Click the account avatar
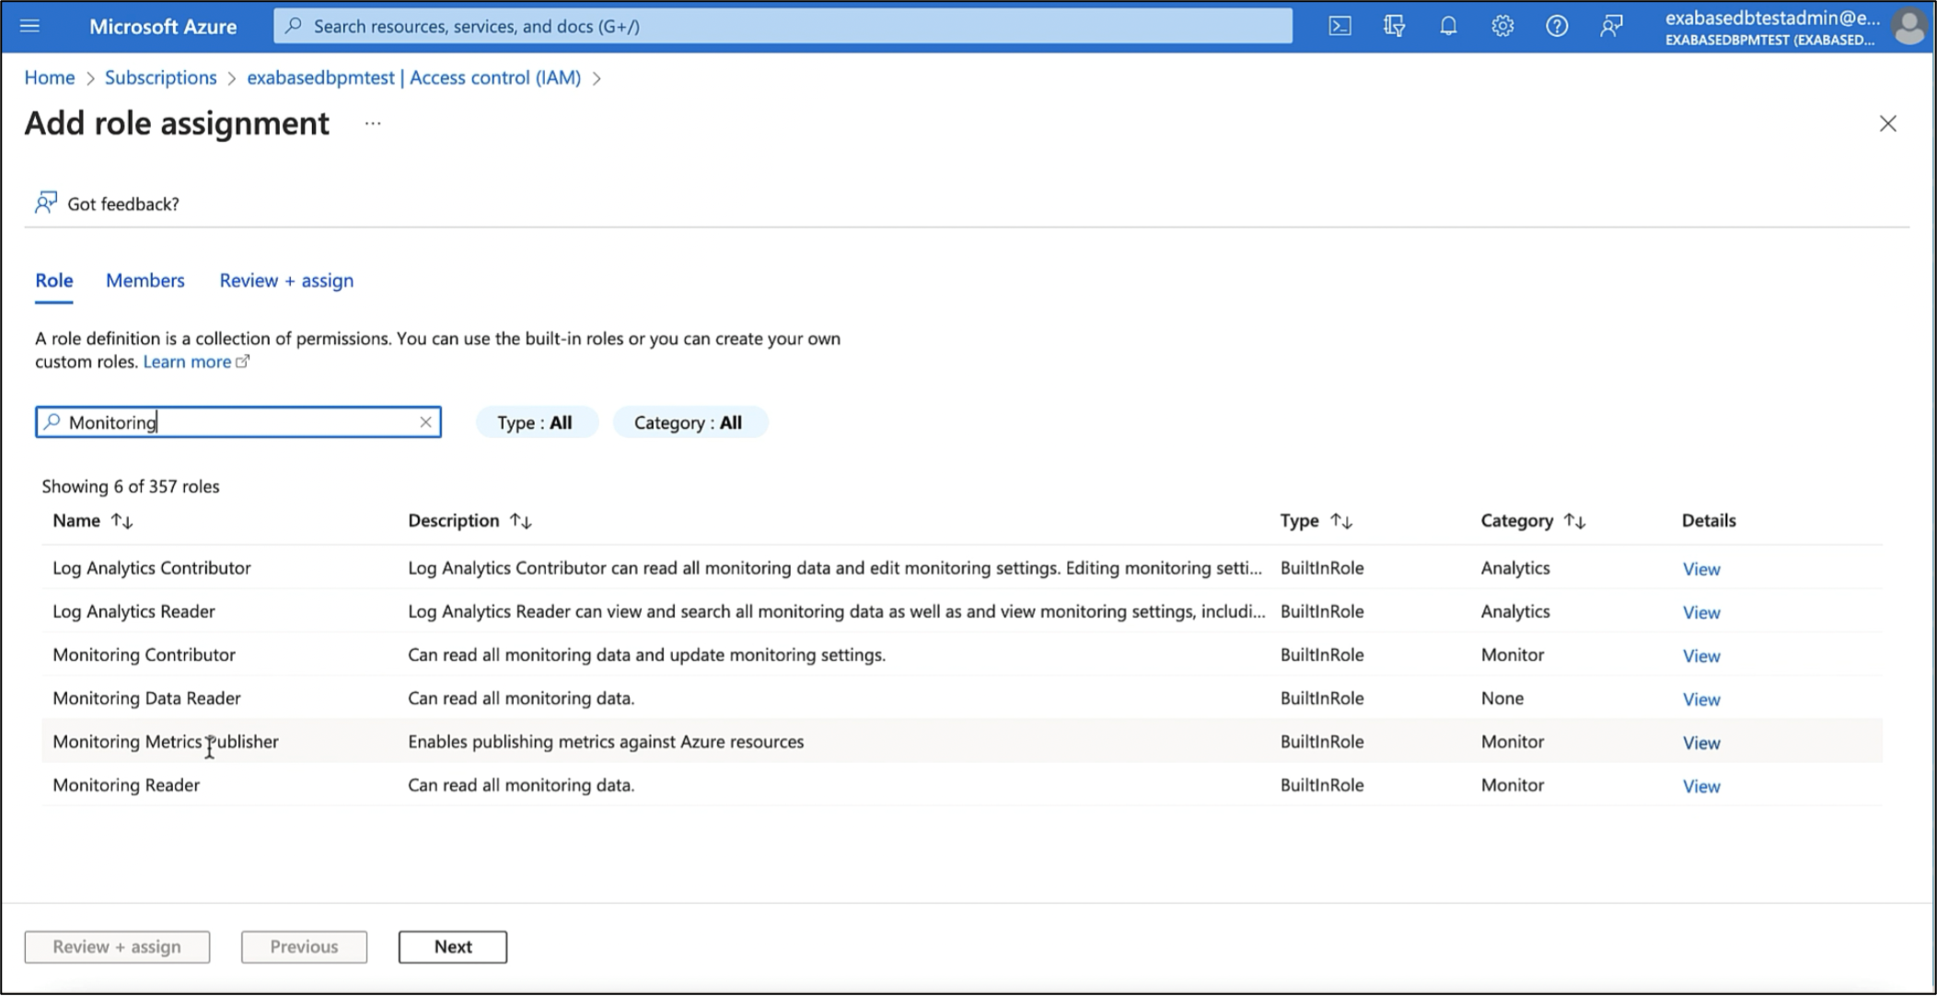Viewport: 1937px width, 996px height. [x=1910, y=26]
